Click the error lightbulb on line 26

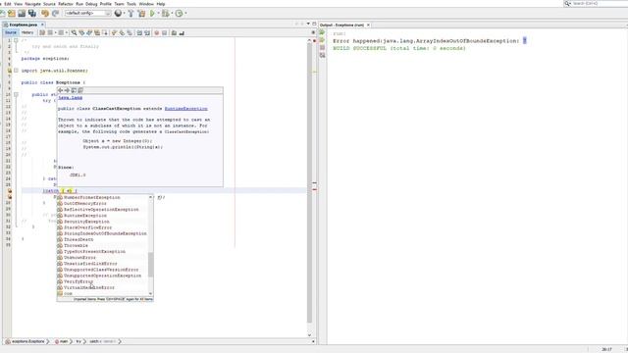9,191
